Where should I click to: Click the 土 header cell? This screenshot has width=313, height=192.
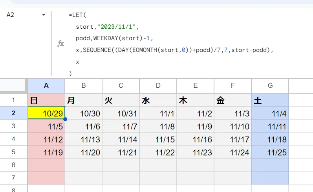270,100
